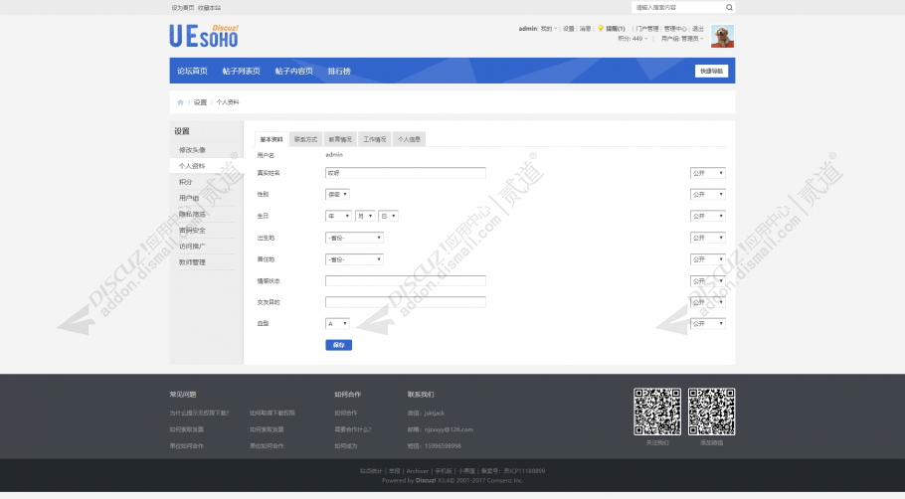The image size is (905, 499).
Task: Open the 出生地 province dropdown
Action: pos(354,238)
